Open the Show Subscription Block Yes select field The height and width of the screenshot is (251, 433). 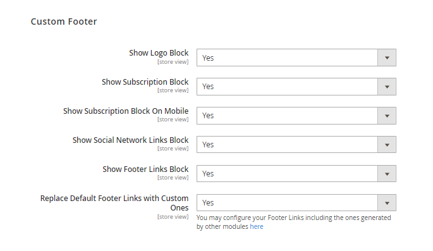[296, 87]
